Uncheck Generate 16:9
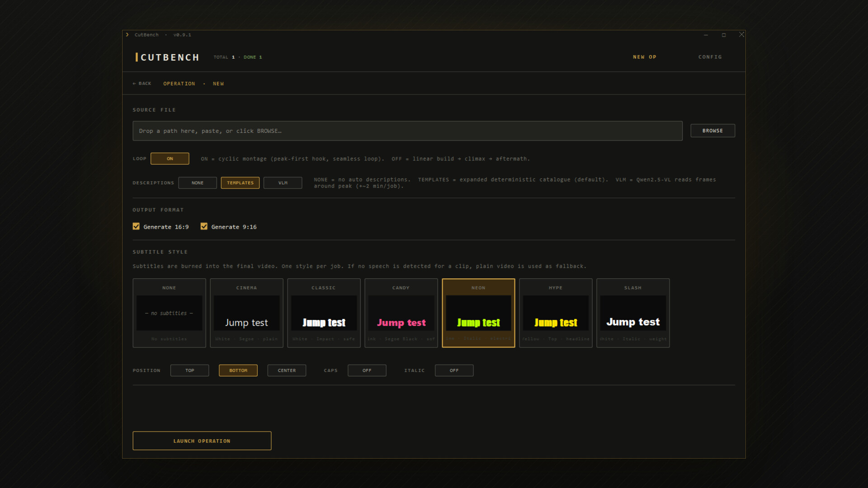The image size is (868, 488). click(x=136, y=226)
